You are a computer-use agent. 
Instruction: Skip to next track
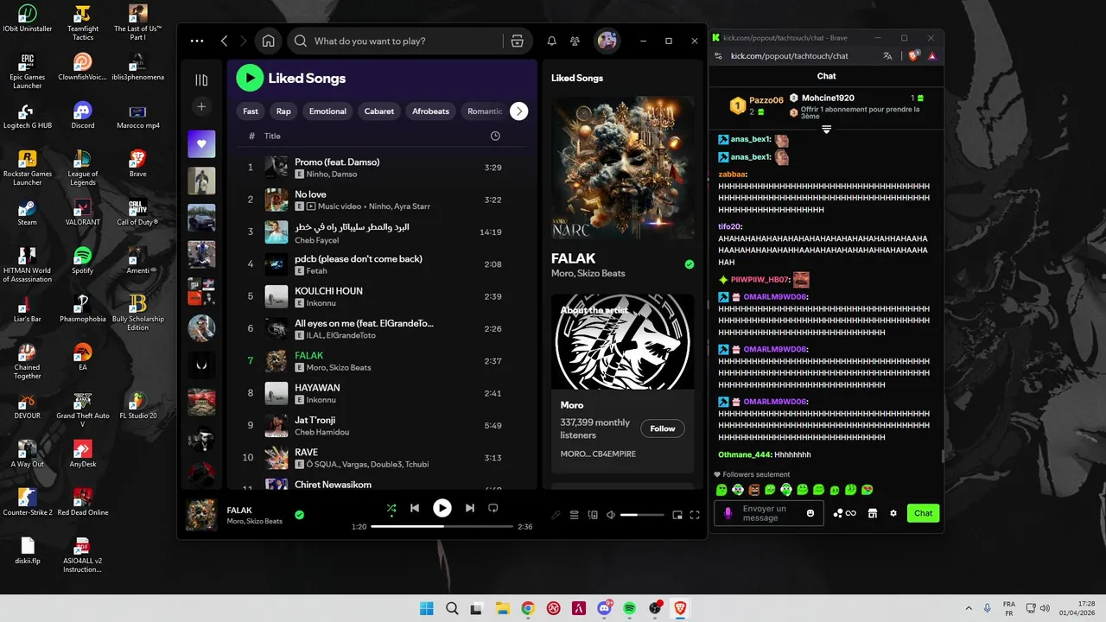click(x=469, y=508)
